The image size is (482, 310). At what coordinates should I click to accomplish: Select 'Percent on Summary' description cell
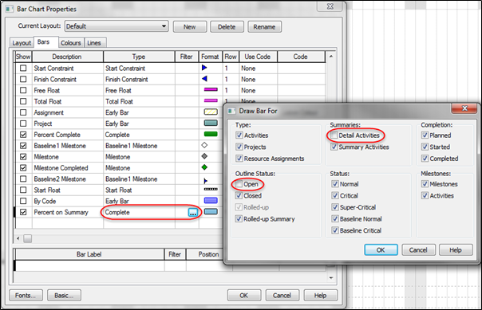click(67, 212)
